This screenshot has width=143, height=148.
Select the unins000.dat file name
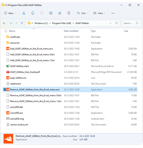click(17, 107)
